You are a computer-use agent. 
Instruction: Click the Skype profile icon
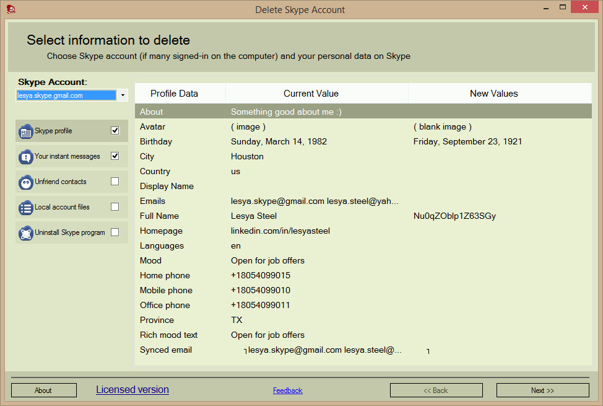point(26,131)
